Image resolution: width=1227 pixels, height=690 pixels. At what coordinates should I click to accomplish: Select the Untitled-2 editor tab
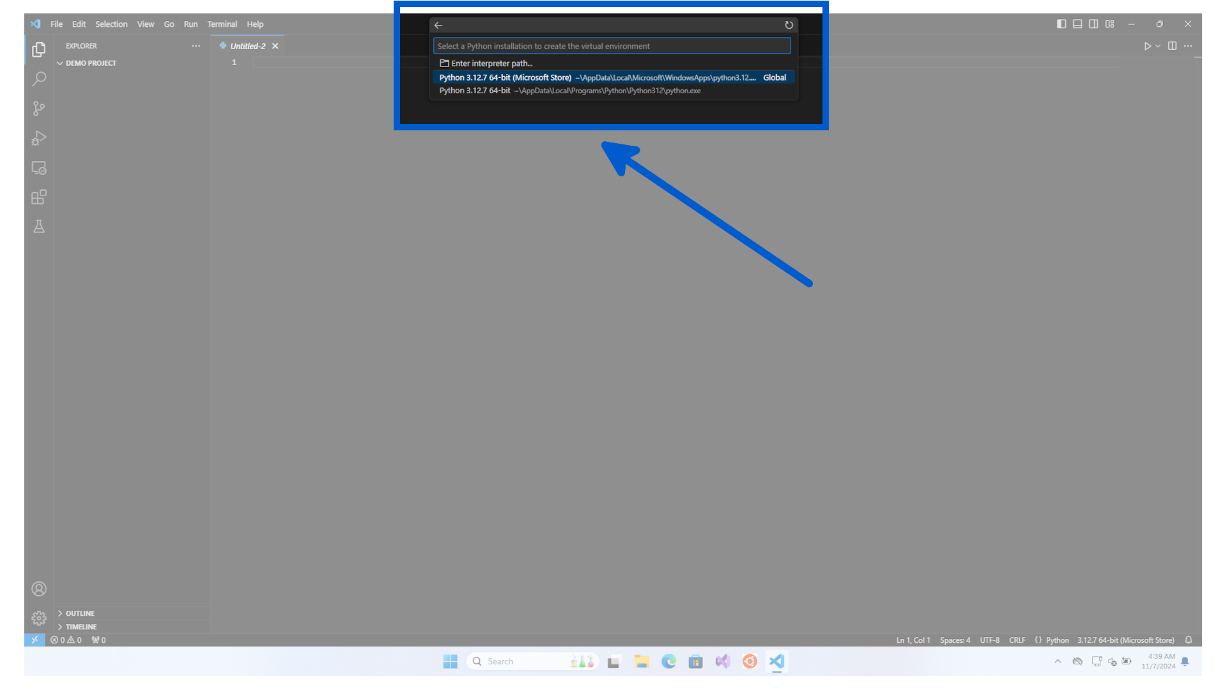pyautogui.click(x=247, y=45)
